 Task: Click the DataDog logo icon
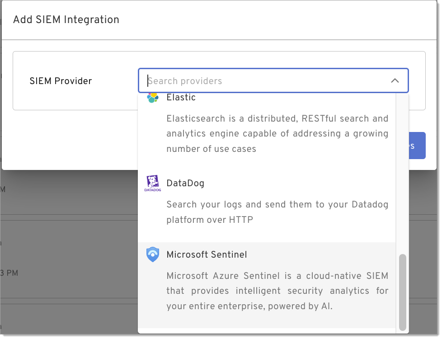153,184
